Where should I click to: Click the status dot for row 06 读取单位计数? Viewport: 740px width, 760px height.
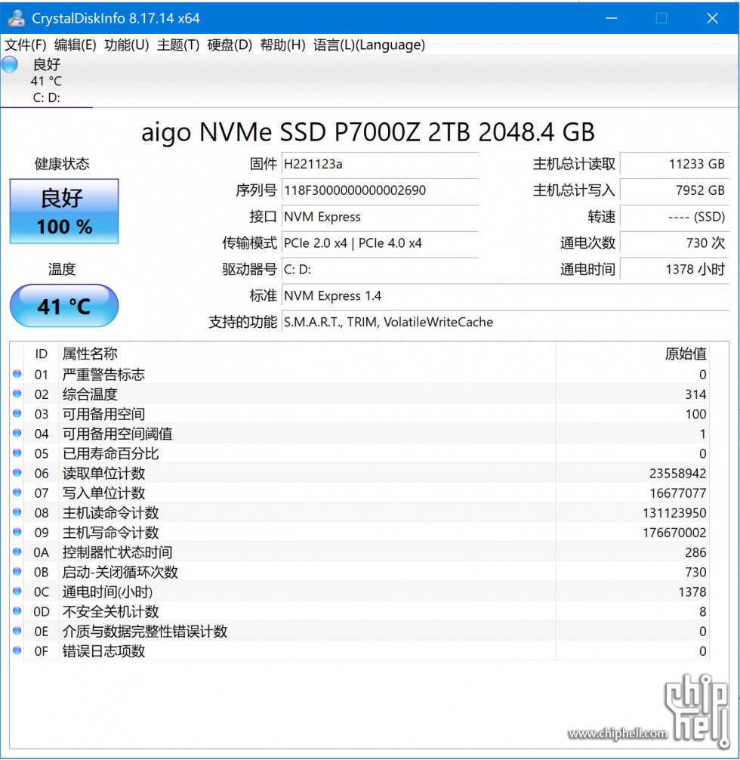[x=17, y=473]
